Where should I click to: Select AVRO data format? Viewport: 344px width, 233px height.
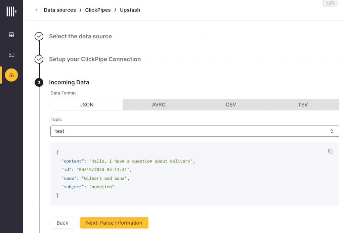click(x=159, y=105)
